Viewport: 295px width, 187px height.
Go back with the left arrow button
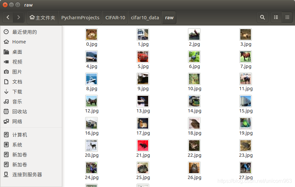tap(8, 18)
